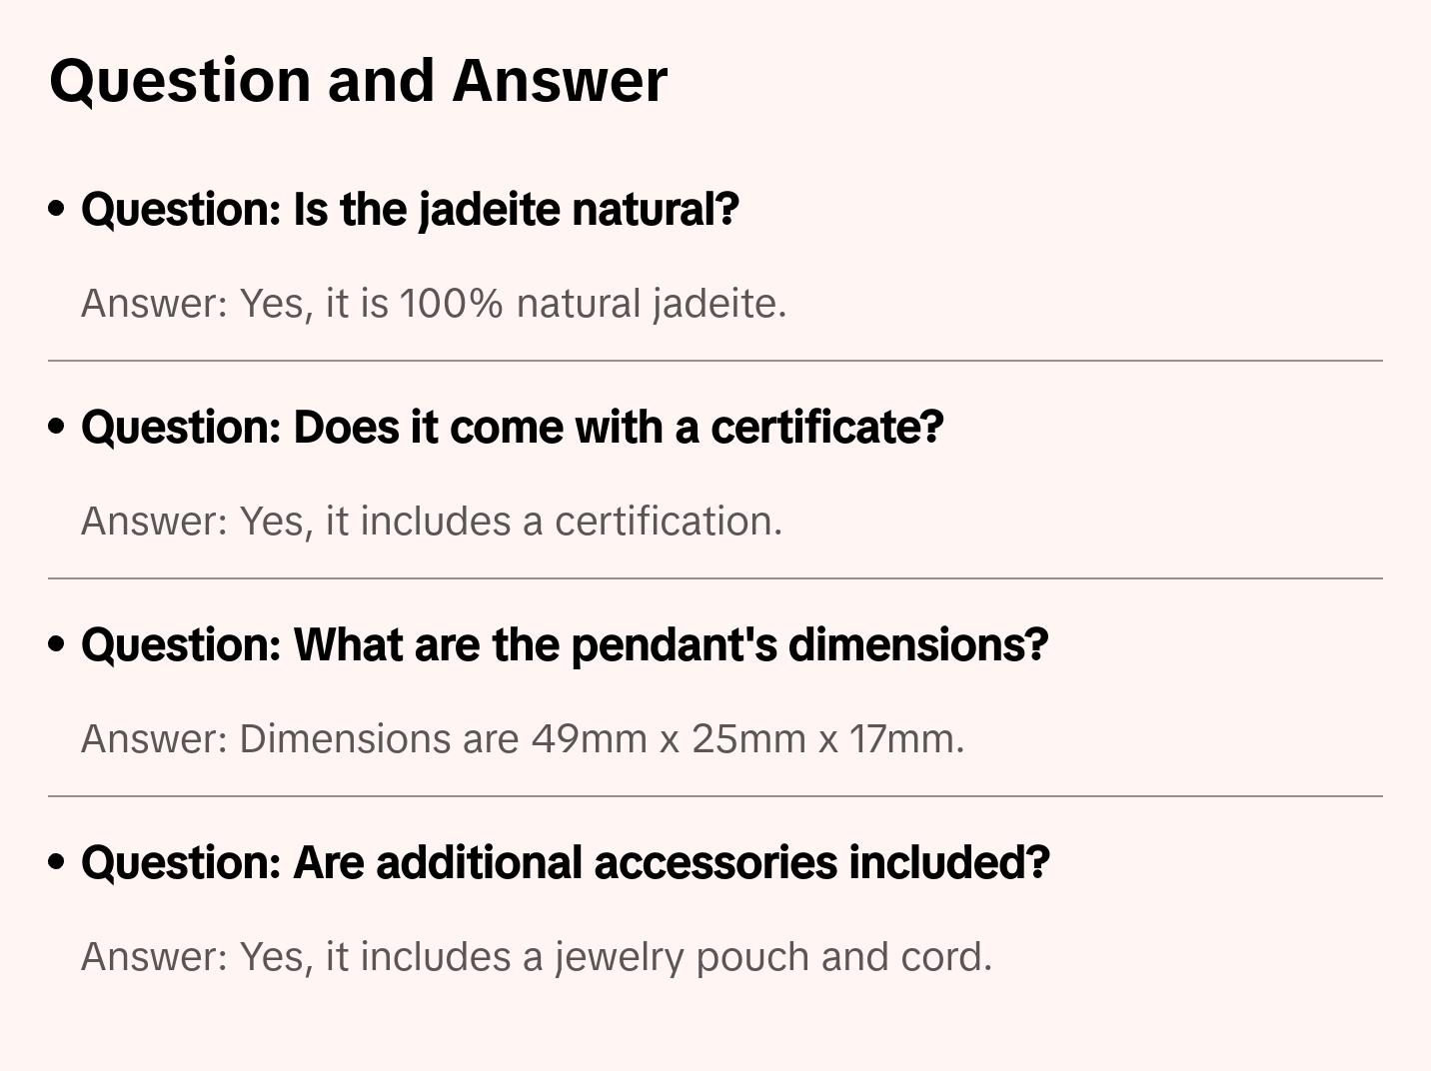Open the additional accessories included question
Image resolution: width=1431 pixels, height=1071 pixels.
565,863
